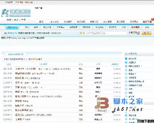Click the 设为首页 link at top left

click(6, 2)
